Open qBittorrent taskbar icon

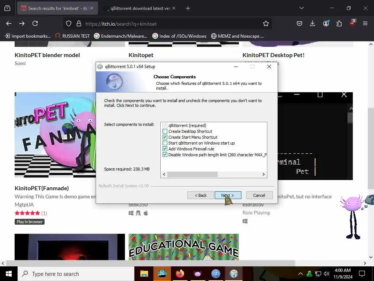coord(216,274)
